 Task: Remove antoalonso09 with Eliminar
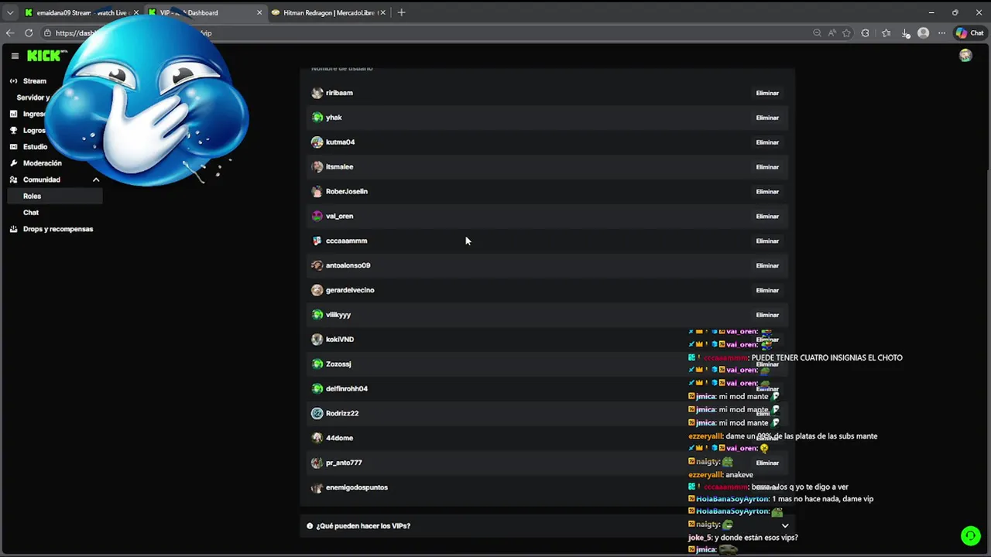[x=767, y=265]
